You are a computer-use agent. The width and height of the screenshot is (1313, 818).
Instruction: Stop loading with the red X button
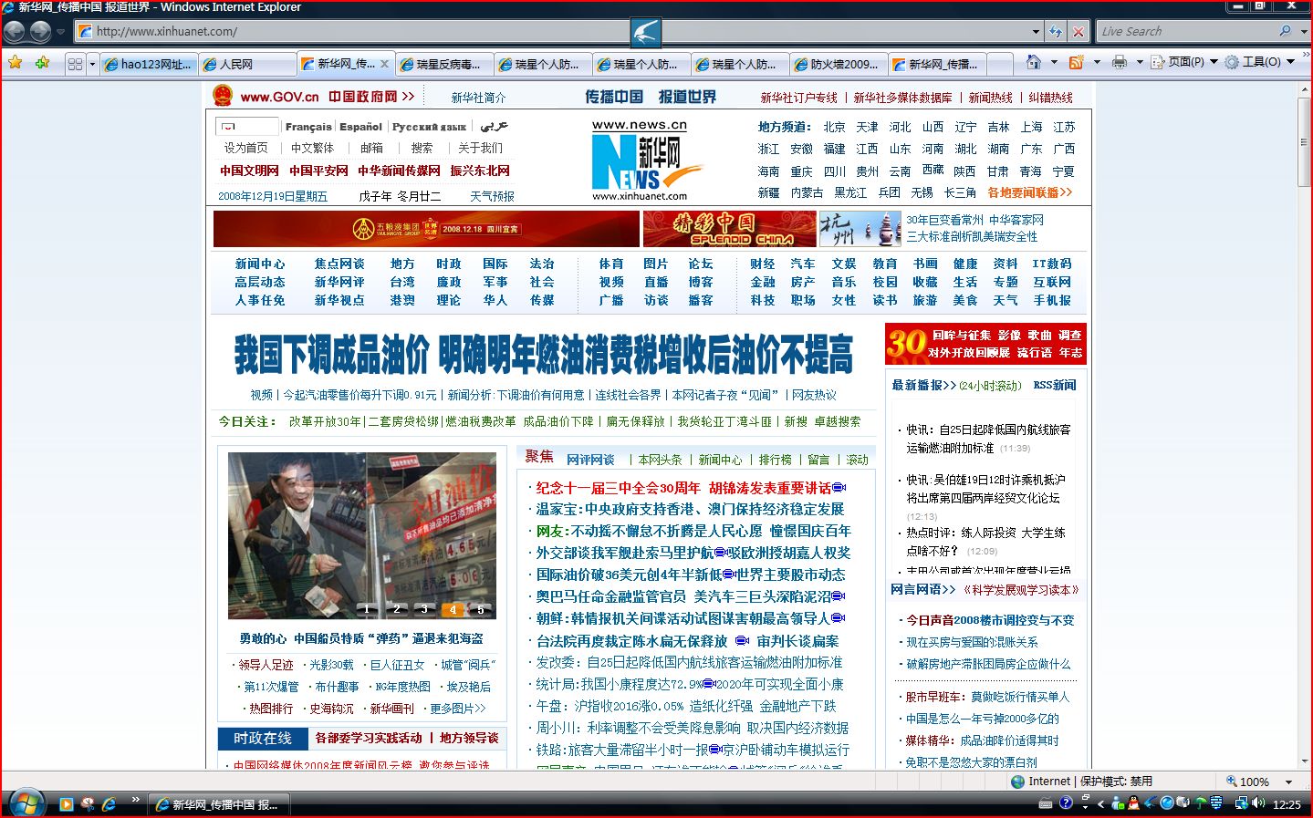pyautogui.click(x=1079, y=31)
